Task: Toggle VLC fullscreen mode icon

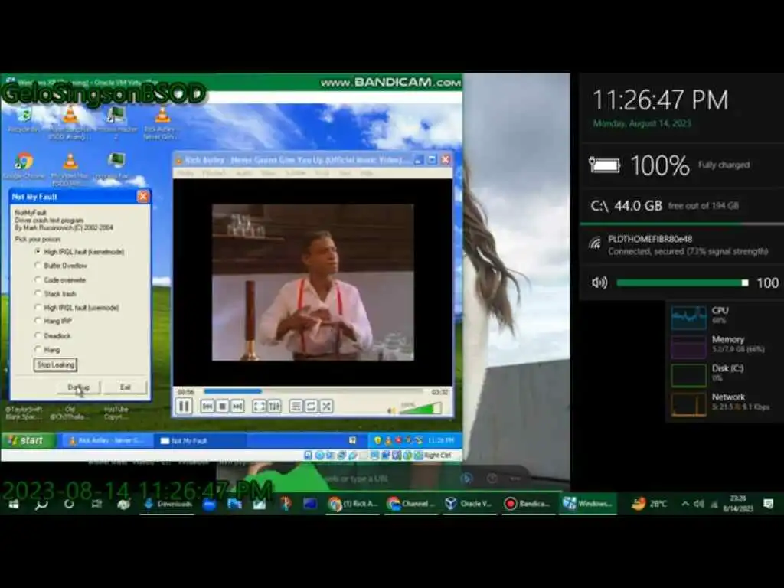Action: (x=259, y=407)
